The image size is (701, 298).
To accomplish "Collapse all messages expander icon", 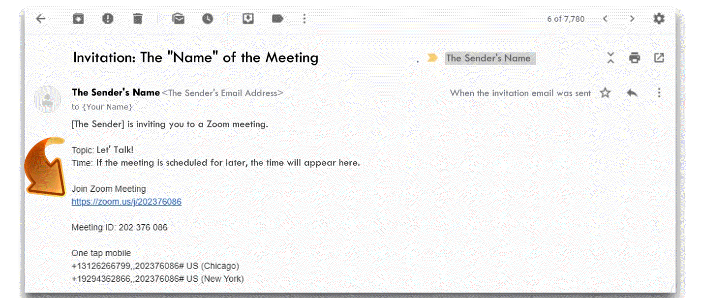I will point(610,58).
